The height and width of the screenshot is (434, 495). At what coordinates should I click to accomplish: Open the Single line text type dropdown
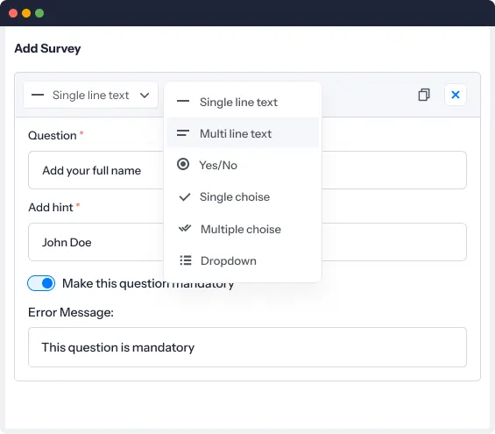pyautogui.click(x=90, y=95)
